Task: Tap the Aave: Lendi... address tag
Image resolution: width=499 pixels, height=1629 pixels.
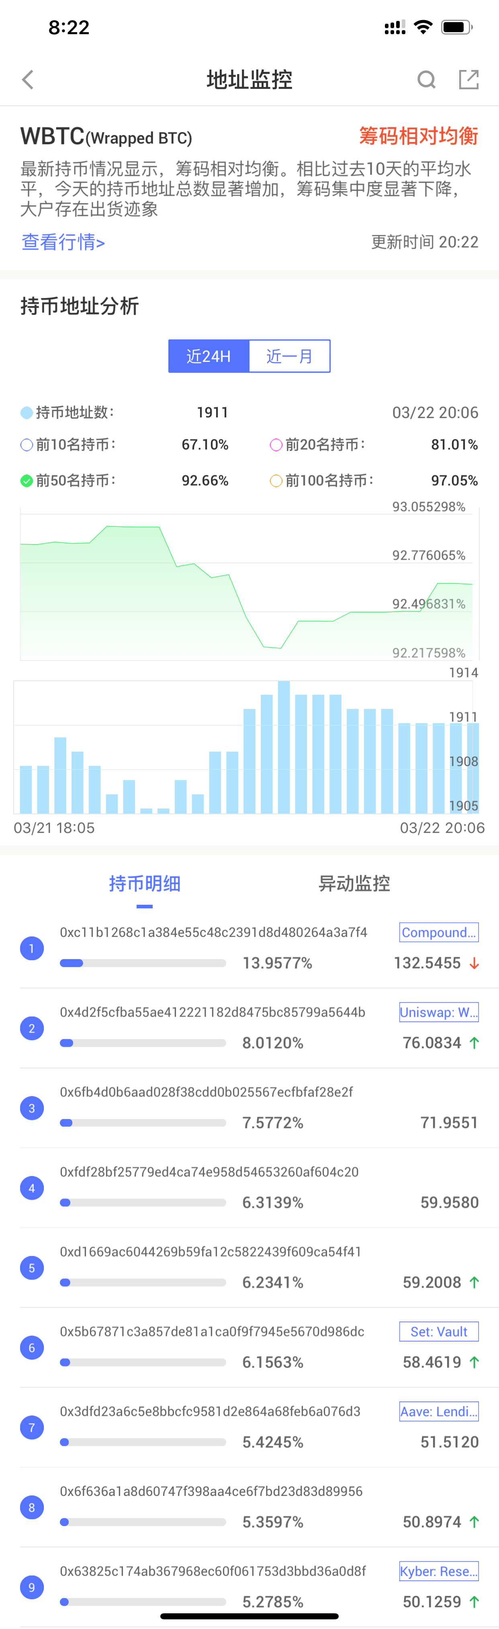Action: [439, 1411]
